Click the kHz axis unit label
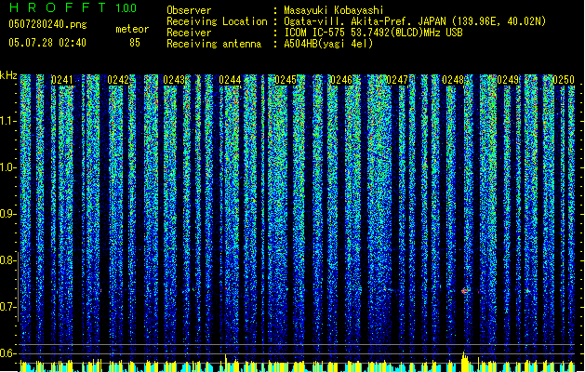585x372 pixels. click(8, 75)
